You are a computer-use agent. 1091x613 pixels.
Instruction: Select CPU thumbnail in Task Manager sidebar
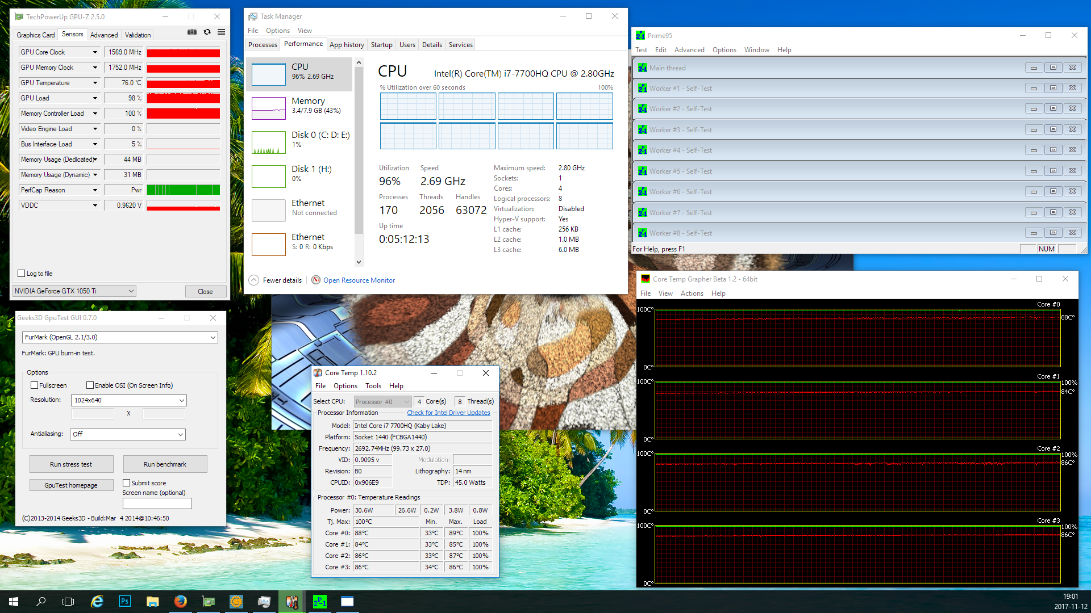pos(269,74)
